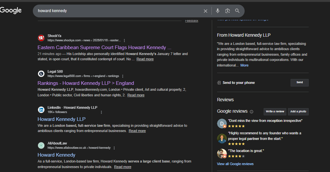
Task: Open search by image camera icon
Action: pyautogui.click(x=228, y=11)
